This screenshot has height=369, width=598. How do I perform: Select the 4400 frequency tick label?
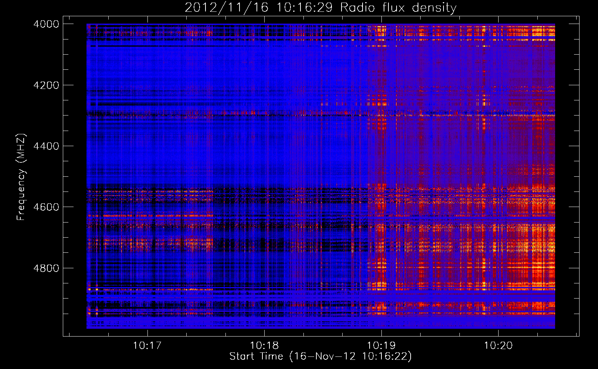46,146
